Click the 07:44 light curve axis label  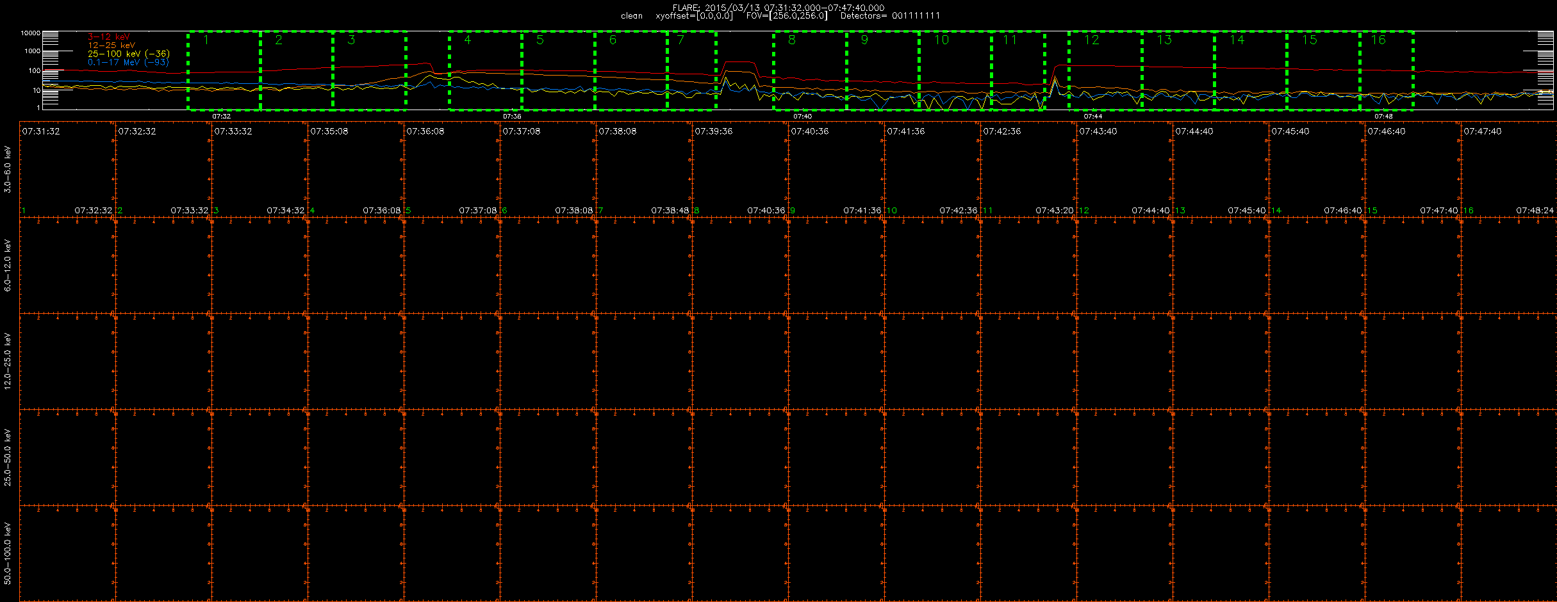click(1093, 117)
